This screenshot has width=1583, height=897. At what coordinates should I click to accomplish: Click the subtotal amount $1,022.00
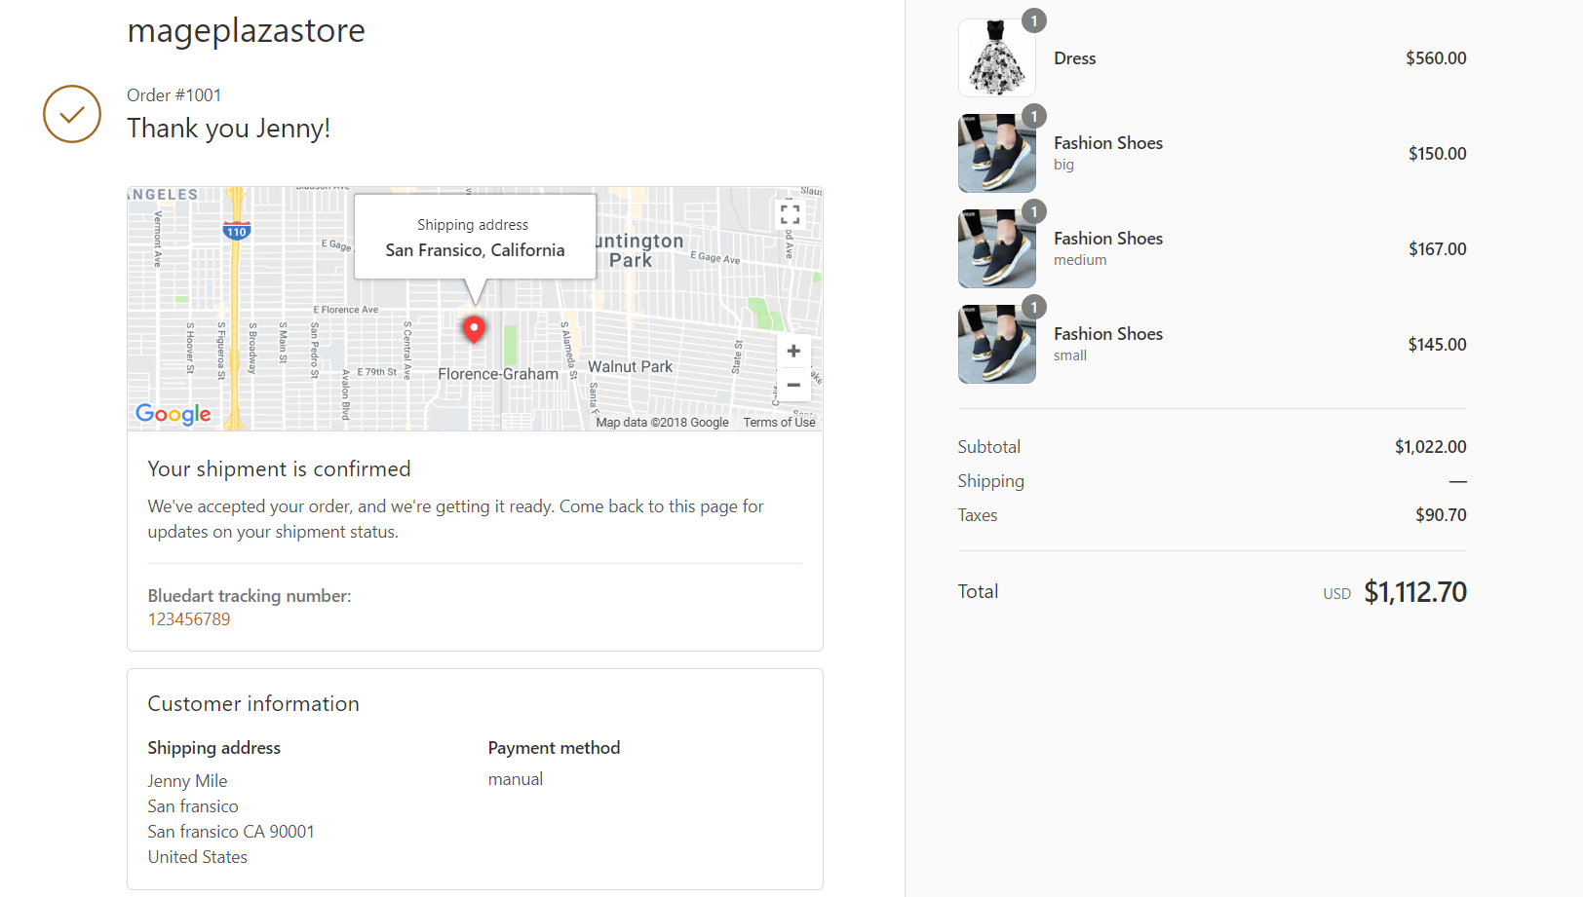[x=1430, y=447]
